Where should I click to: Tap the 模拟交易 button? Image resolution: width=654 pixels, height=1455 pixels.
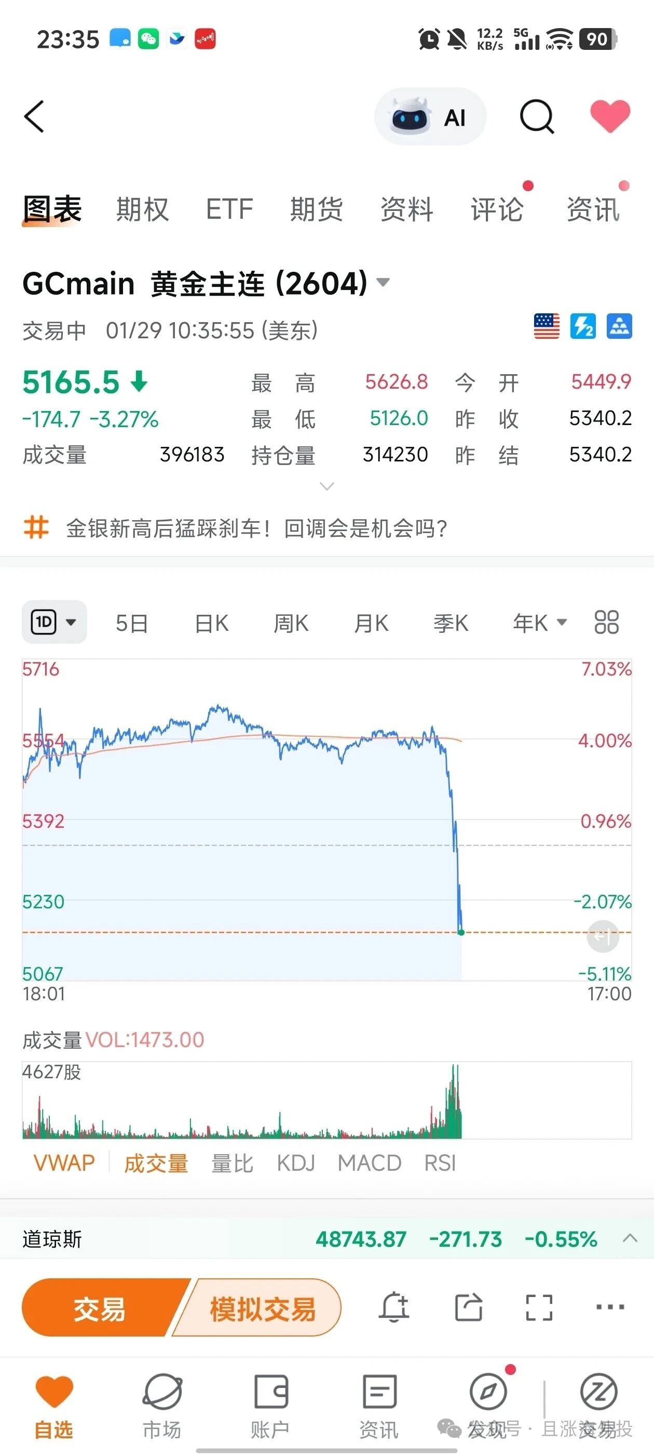261,1307
